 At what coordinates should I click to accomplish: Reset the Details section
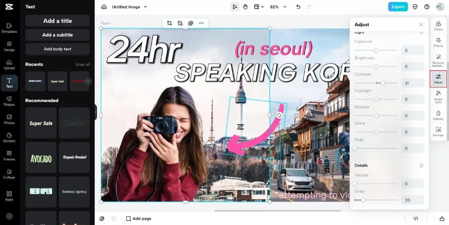421,166
